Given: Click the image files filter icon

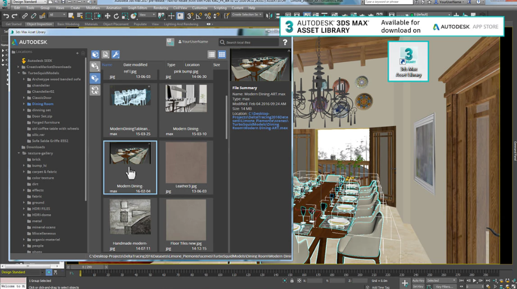Looking at the screenshot, I should [105, 55].
